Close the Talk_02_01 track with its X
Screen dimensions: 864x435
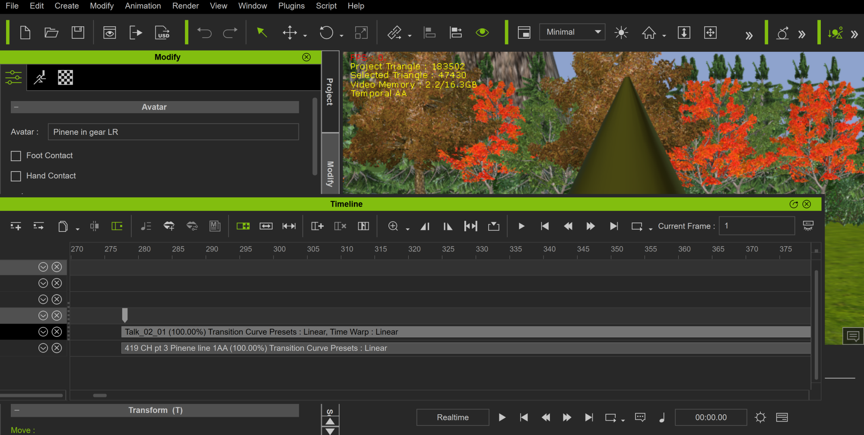click(57, 332)
